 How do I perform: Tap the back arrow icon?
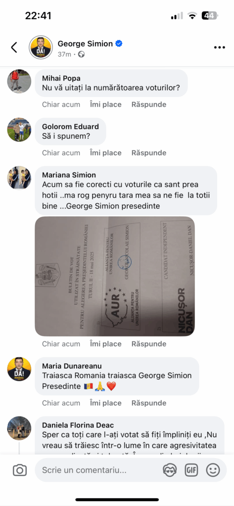tap(14, 47)
